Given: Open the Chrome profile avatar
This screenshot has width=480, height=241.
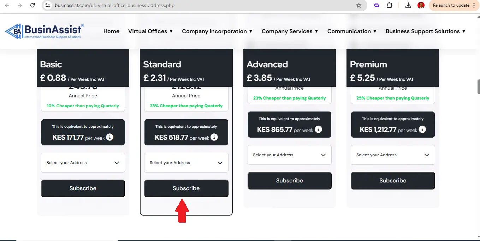Looking at the screenshot, I should point(421,5).
